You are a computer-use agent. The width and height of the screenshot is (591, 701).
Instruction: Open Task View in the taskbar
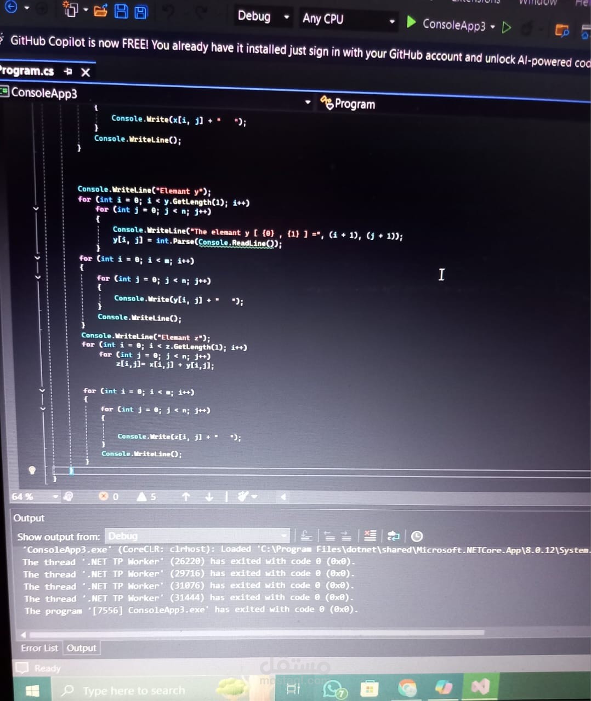pyautogui.click(x=294, y=689)
